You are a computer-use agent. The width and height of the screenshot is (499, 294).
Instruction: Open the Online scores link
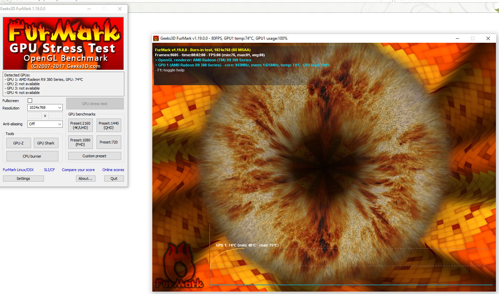(113, 170)
